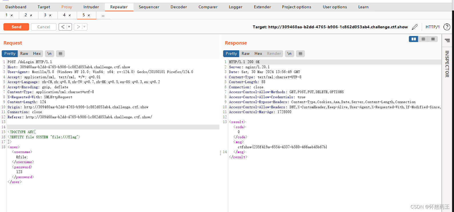Expand the INSPECTOR side panel
This screenshot has width=454, height=212.
pyautogui.click(x=447, y=64)
